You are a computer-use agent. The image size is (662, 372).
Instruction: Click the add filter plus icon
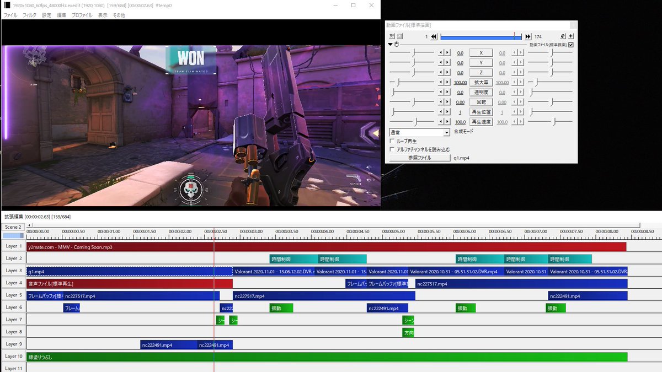571,36
